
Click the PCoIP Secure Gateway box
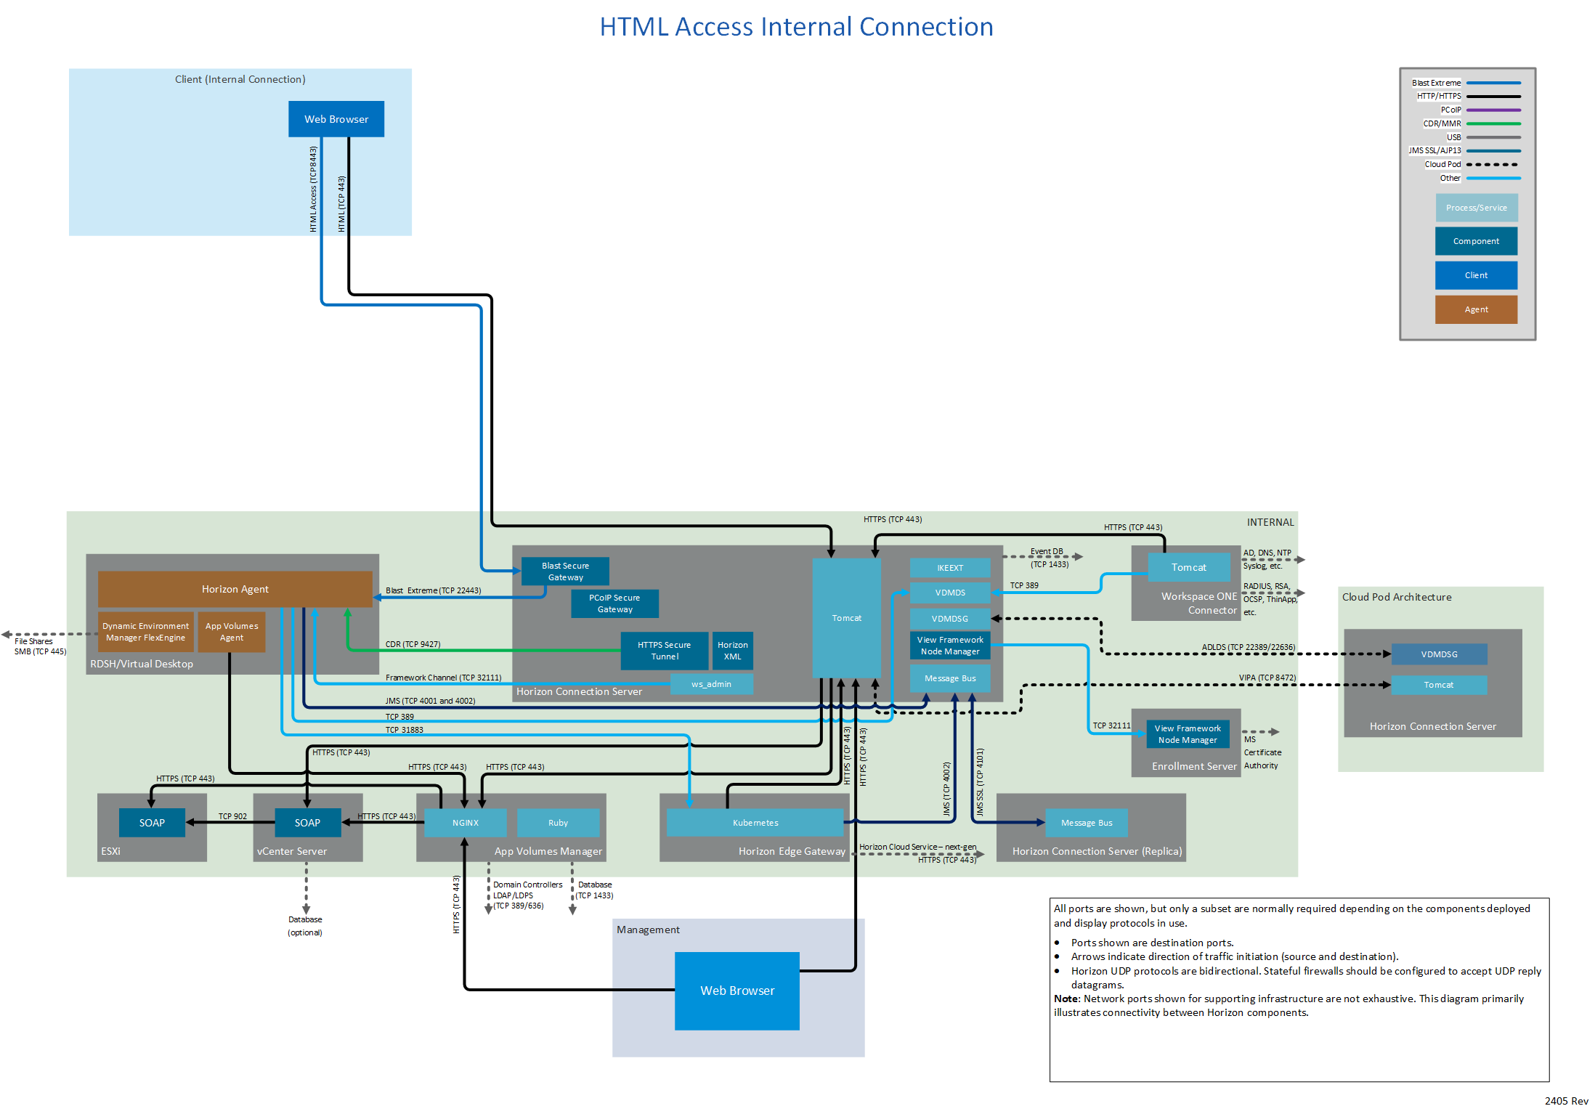point(614,603)
